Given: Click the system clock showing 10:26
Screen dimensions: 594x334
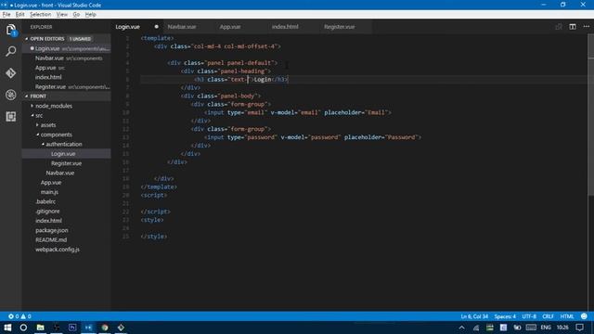Looking at the screenshot, I should pyautogui.click(x=562, y=328).
